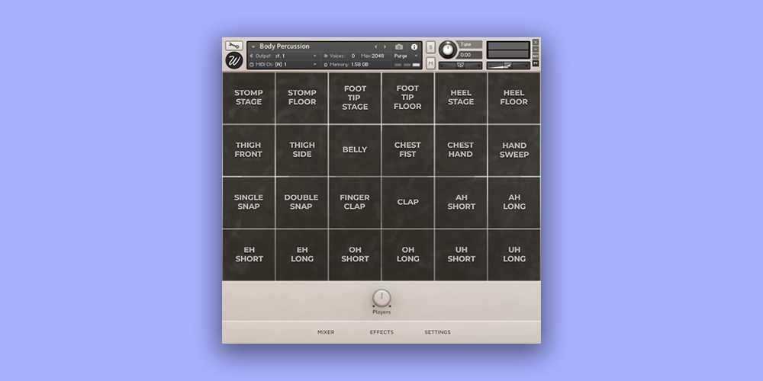The height and width of the screenshot is (381, 763).
Task: Click the W logo icon
Action: pyautogui.click(x=233, y=61)
